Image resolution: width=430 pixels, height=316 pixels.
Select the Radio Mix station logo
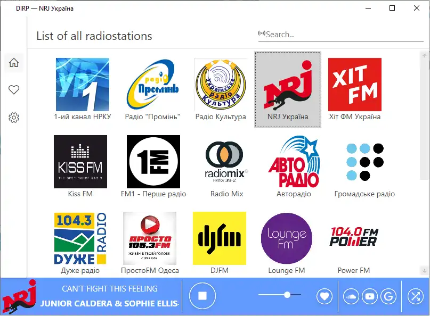click(226, 162)
